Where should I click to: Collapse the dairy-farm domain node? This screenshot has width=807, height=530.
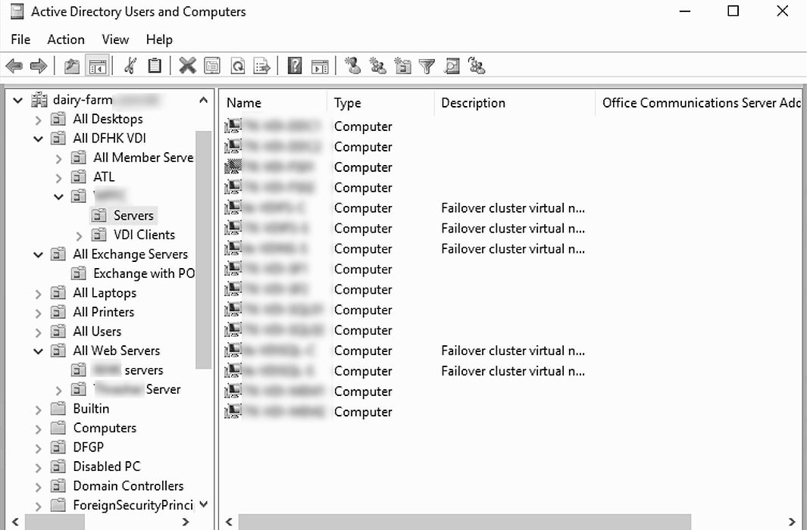pos(18,100)
